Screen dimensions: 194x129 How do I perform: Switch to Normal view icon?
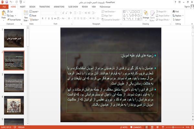click(147, 127)
